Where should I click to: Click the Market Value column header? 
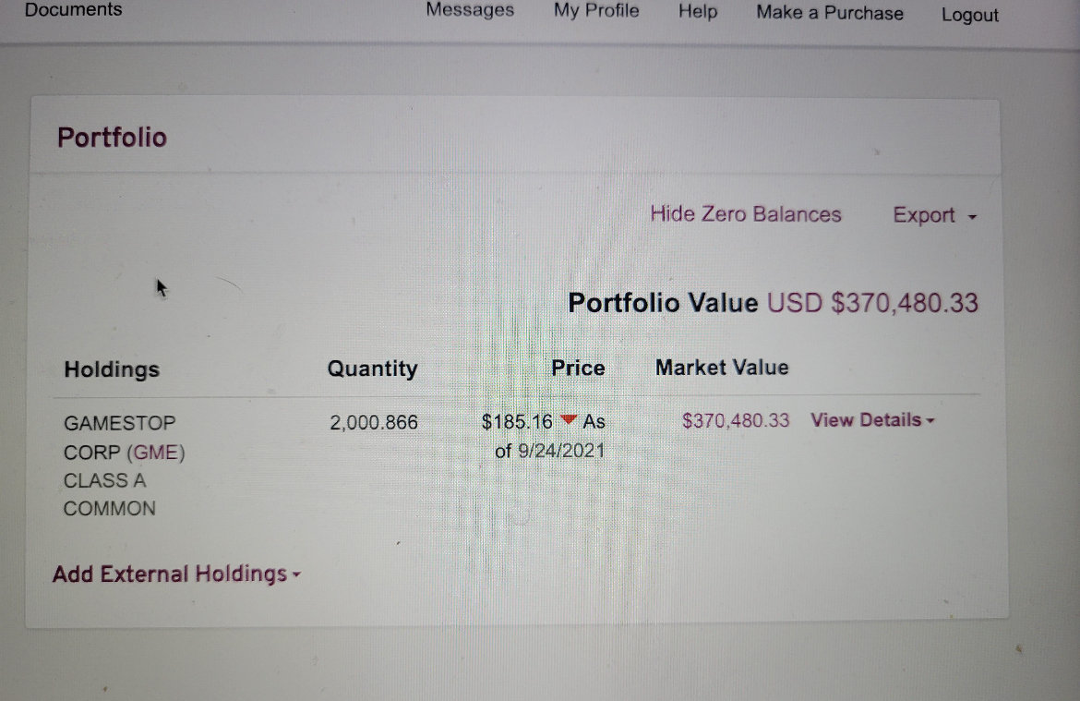tap(722, 368)
